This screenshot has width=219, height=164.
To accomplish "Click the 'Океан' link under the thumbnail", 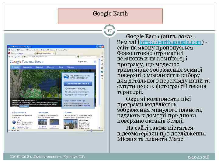I will coord(54,127).
